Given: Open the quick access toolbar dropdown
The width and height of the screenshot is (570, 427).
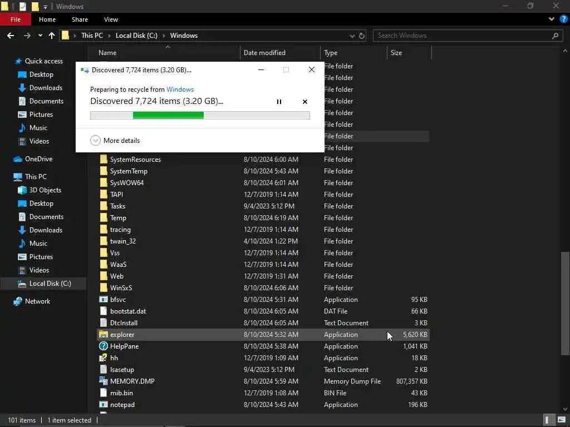Looking at the screenshot, I should pos(45,7).
